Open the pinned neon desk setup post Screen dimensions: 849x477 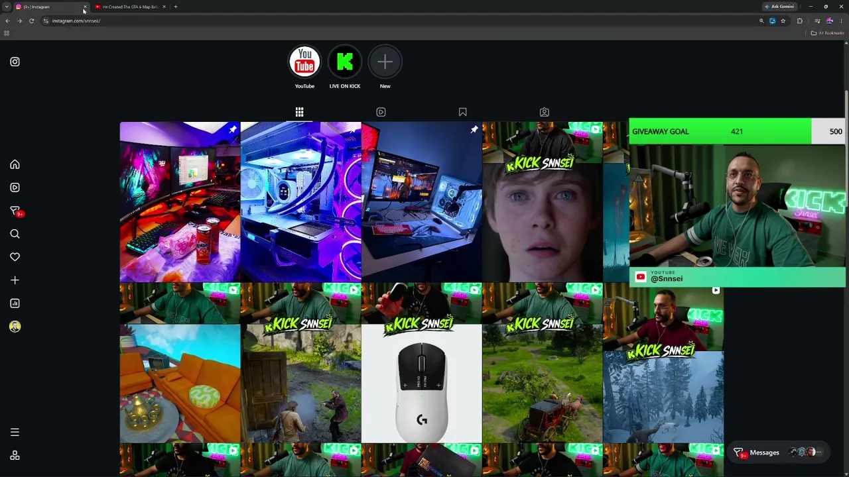coord(180,202)
